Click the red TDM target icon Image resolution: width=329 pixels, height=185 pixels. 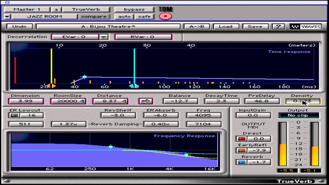(166, 16)
